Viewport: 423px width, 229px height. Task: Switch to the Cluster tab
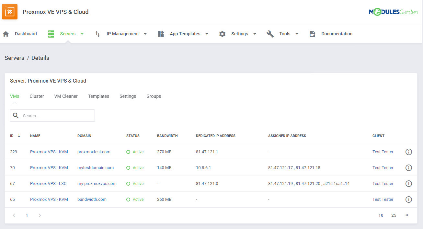click(x=37, y=96)
